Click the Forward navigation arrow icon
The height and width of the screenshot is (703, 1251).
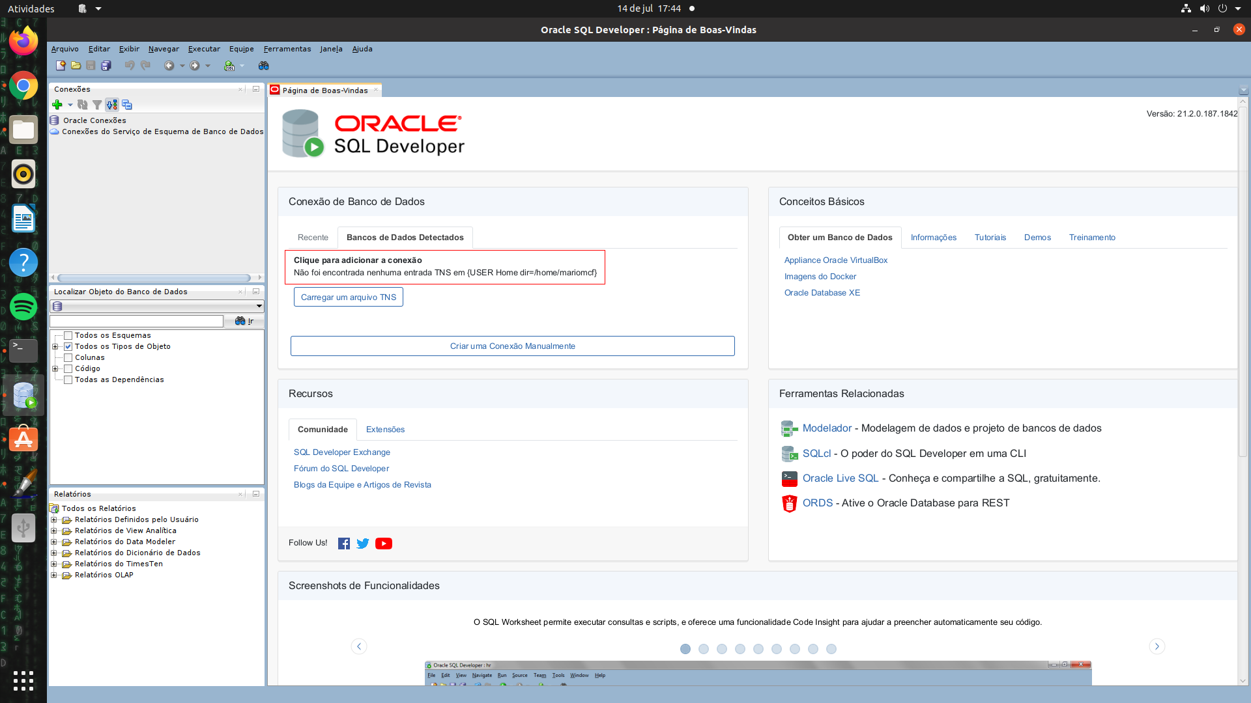point(195,66)
